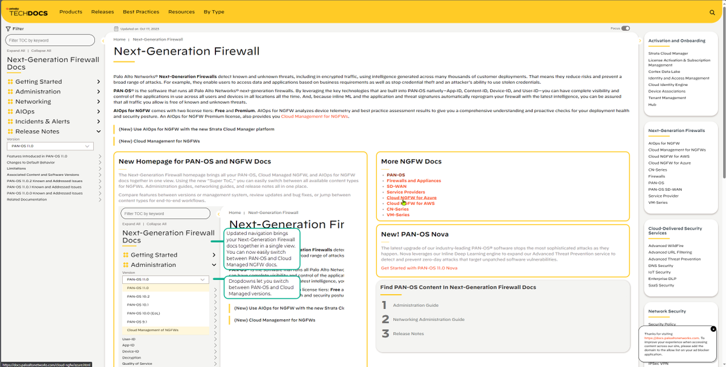Close the ad blocker notice popup
Image resolution: width=726 pixels, height=367 pixels.
click(x=713, y=329)
